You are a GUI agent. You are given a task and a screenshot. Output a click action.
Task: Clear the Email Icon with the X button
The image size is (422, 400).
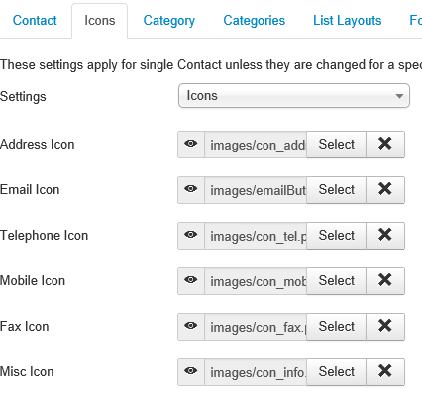click(x=385, y=190)
